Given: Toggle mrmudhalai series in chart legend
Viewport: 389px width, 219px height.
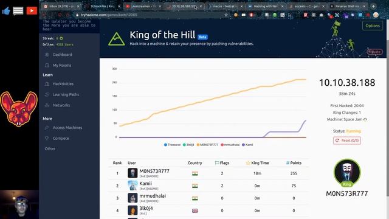Looking at the screenshot, I should (x=230, y=145).
